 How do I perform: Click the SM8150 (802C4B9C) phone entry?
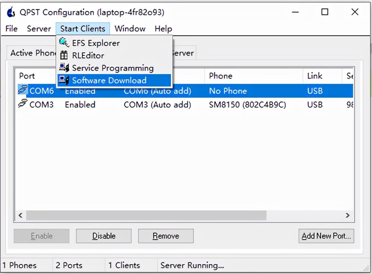click(247, 105)
